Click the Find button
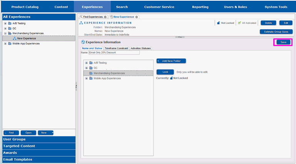This screenshot has height=164, width=296. (11, 133)
